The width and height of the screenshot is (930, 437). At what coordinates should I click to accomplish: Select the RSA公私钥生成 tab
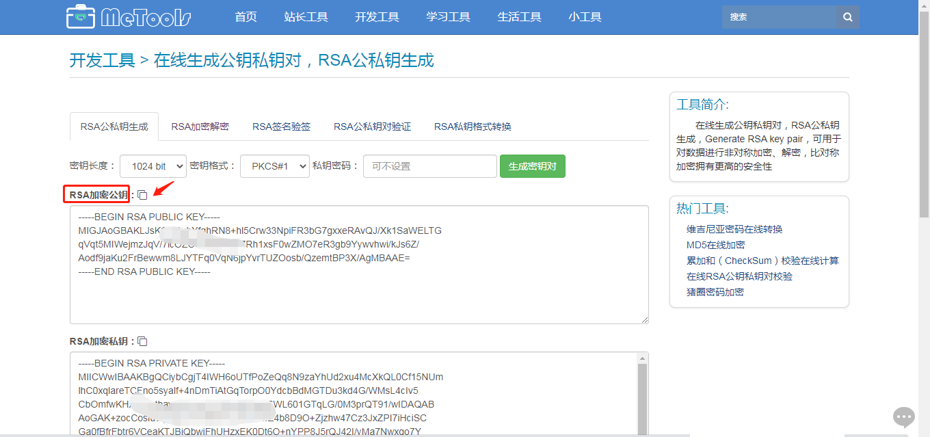(x=114, y=127)
